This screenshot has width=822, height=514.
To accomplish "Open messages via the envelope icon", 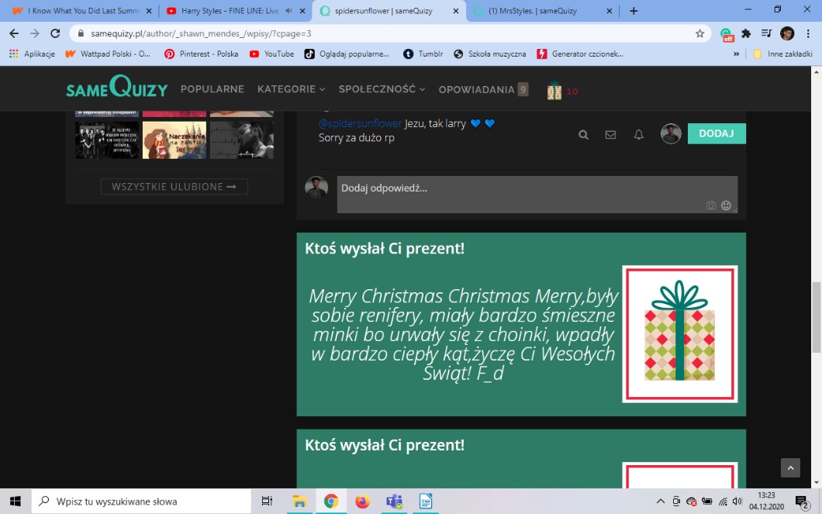I will tap(610, 134).
